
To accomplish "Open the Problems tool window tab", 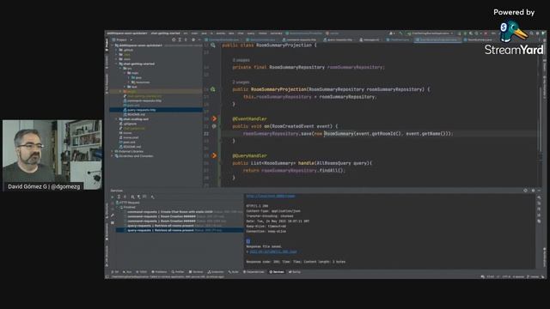I will pos(159,272).
